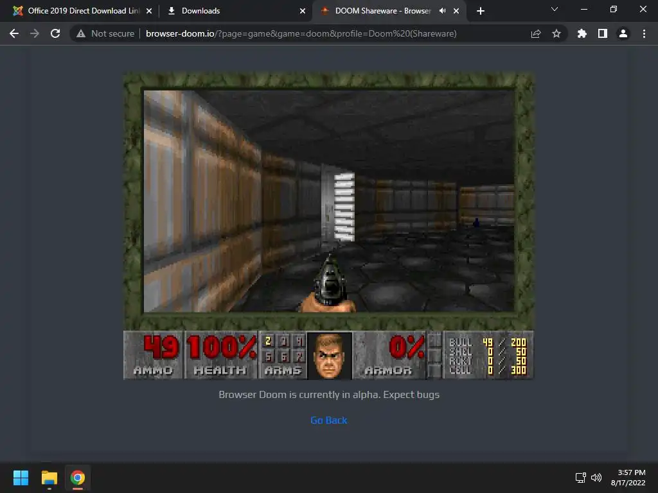Switch to the Downloads tab

(235, 11)
